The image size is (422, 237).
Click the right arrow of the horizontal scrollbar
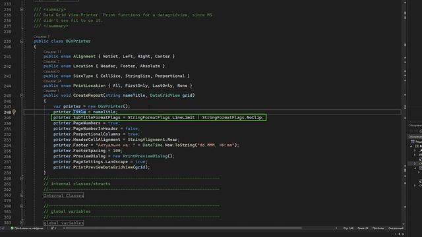click(336, 228)
